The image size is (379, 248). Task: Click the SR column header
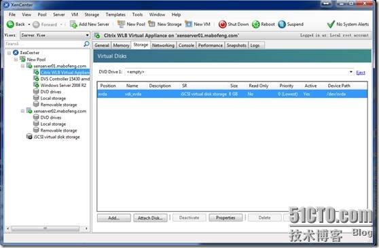185,86
